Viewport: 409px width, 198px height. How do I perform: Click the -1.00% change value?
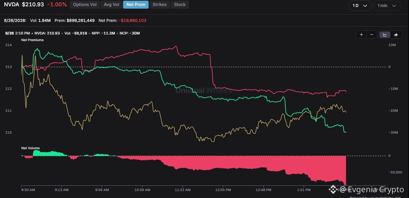pos(57,5)
